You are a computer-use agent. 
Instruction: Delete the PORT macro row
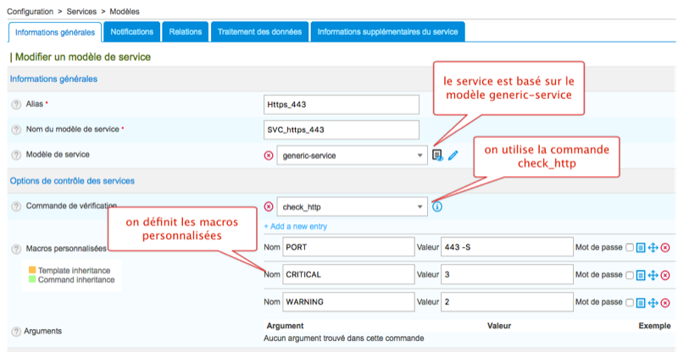pos(665,248)
